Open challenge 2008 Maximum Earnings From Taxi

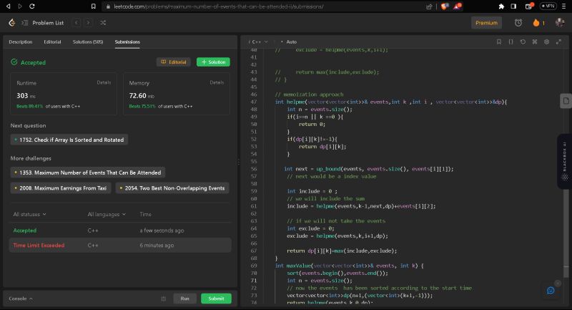(x=61, y=188)
